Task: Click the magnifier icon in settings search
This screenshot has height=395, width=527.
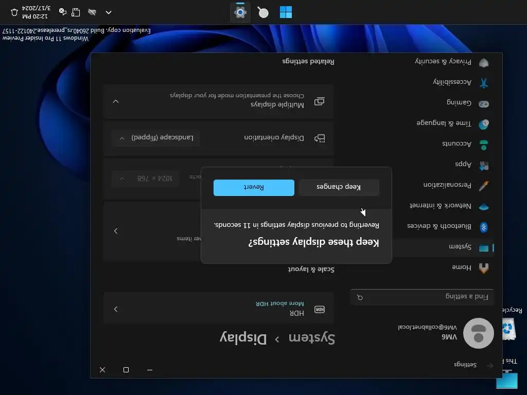Action: tap(360, 297)
